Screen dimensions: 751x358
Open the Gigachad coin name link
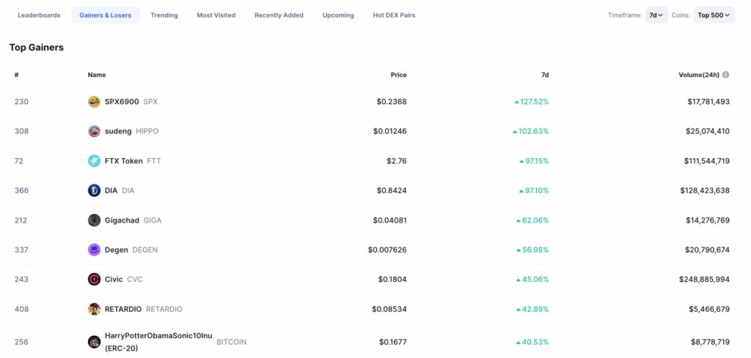[122, 220]
